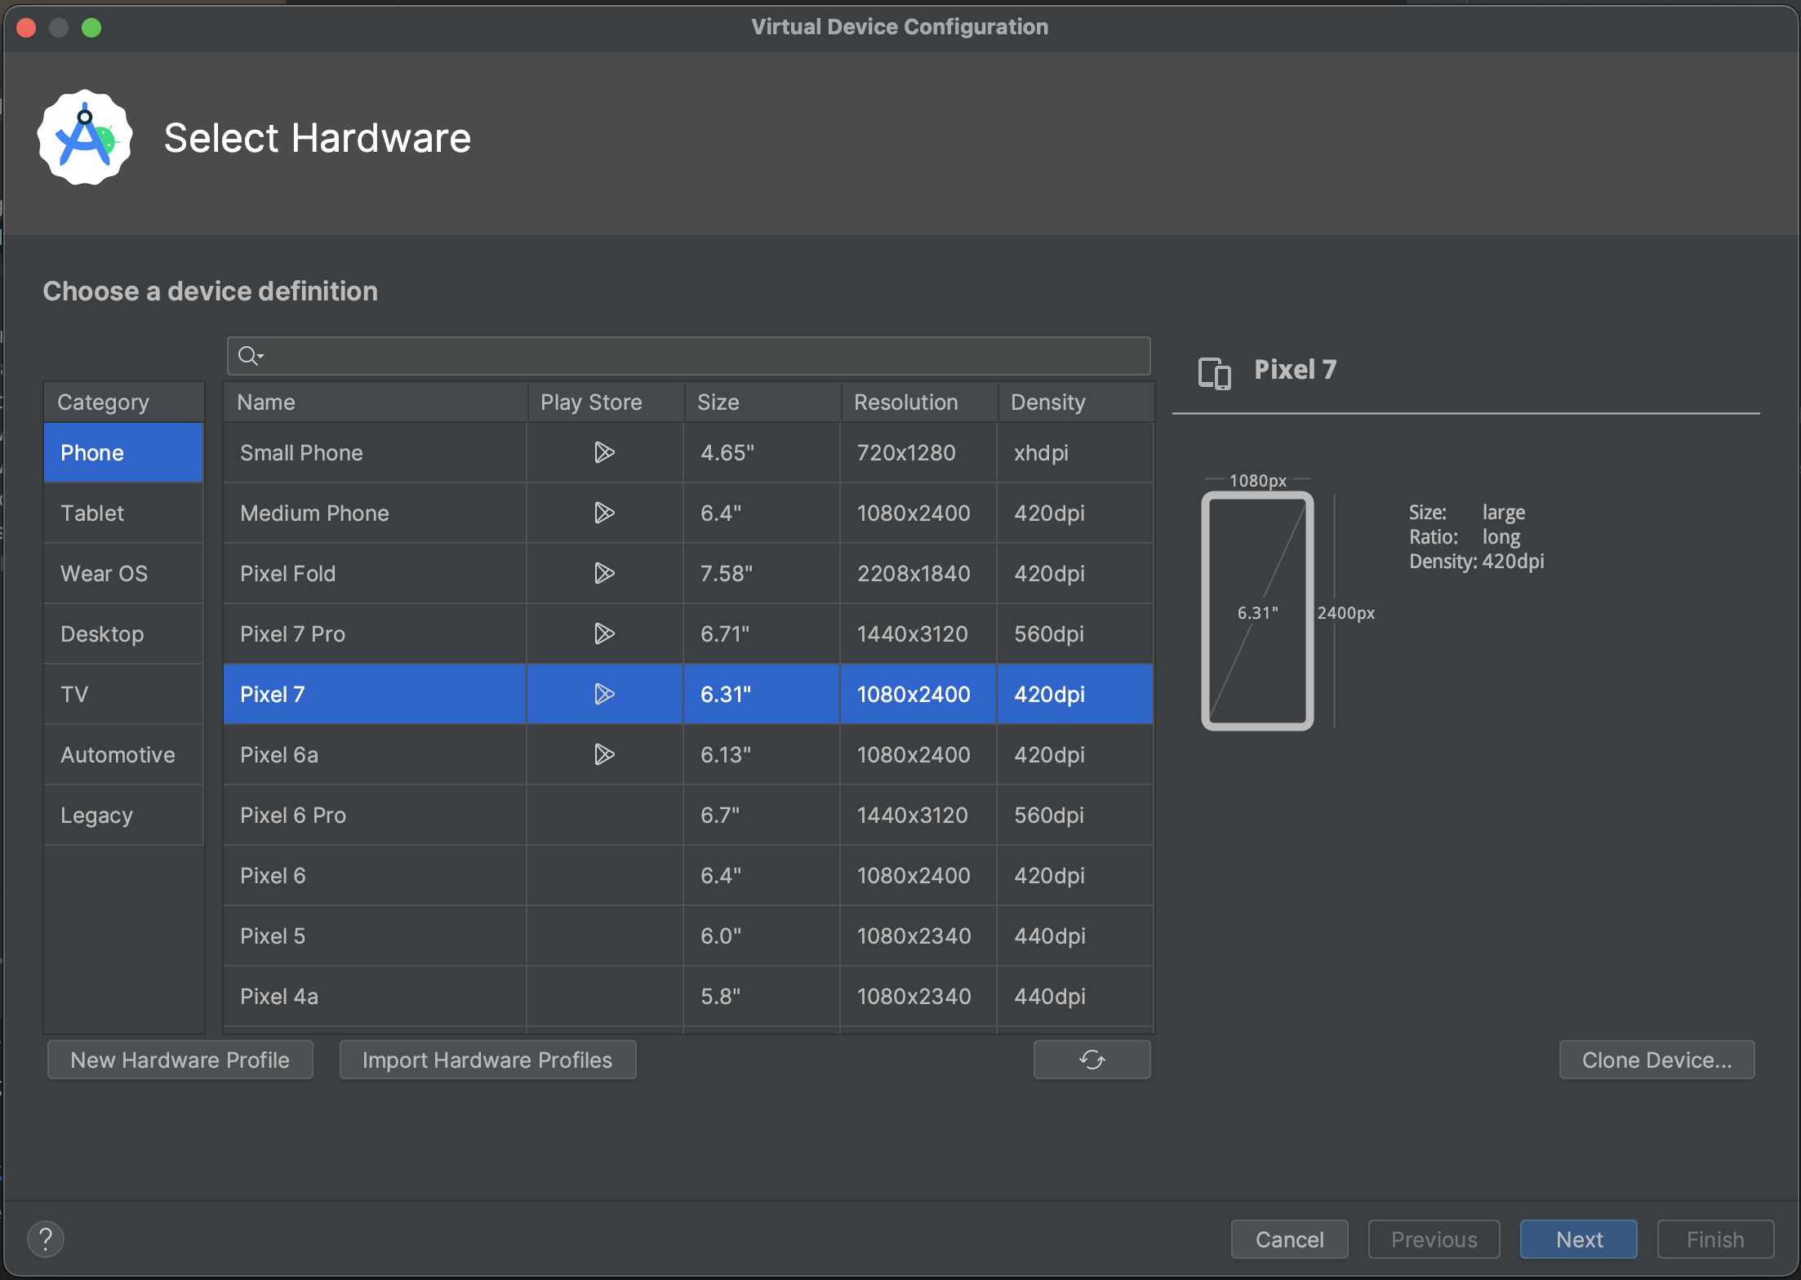The height and width of the screenshot is (1280, 1801).
Task: Click the Clone Device icon button
Action: click(1657, 1058)
